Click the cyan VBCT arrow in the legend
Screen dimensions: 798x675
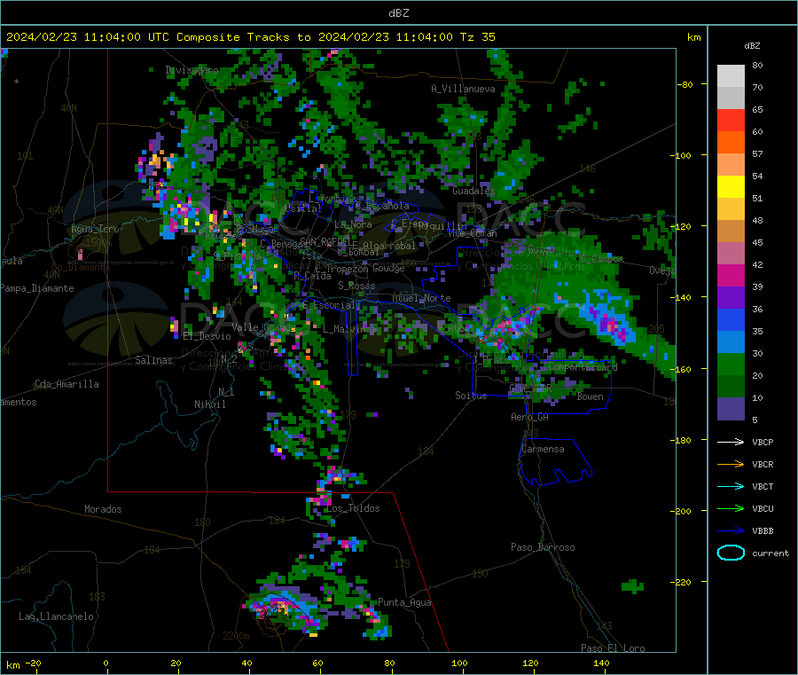click(731, 486)
